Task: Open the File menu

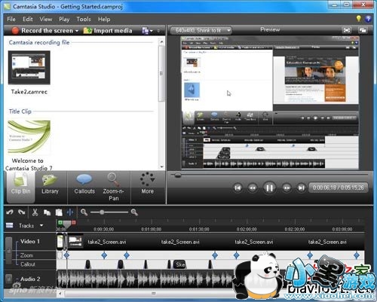Action: [11, 19]
